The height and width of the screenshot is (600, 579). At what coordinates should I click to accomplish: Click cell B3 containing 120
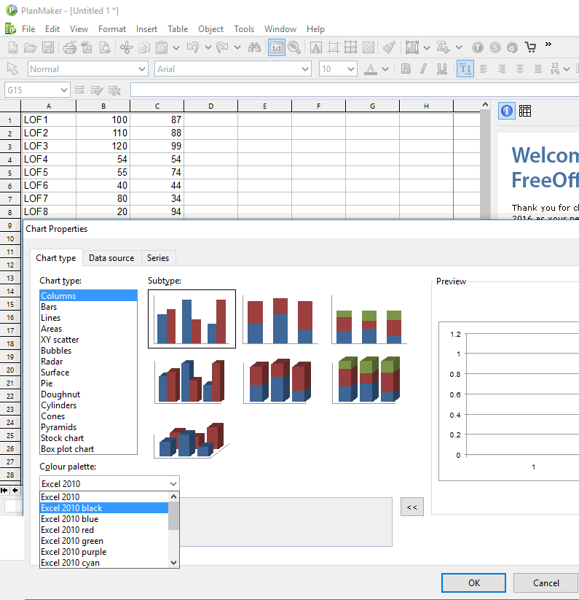coord(103,146)
